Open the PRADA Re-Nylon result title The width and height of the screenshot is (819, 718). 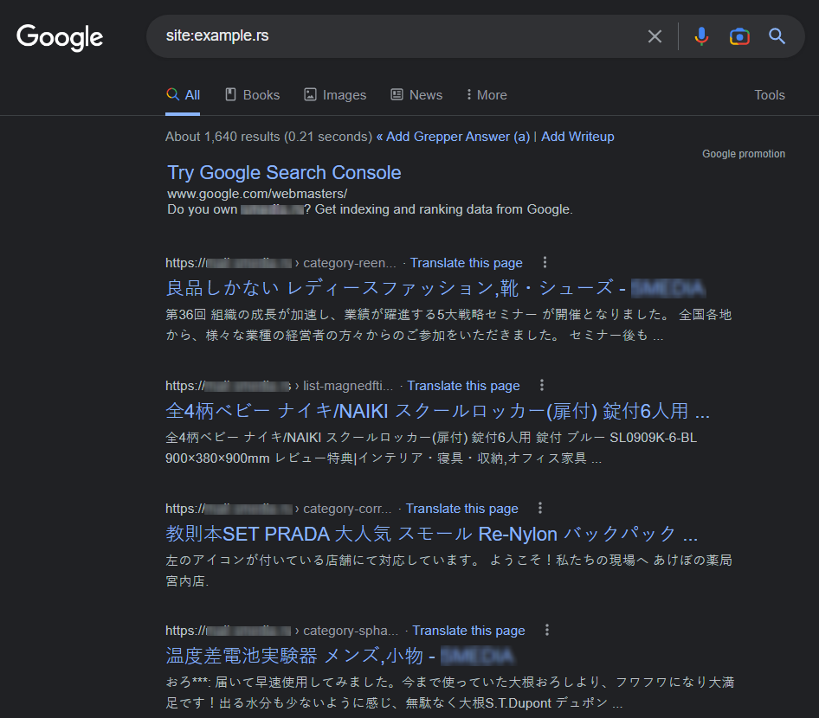[431, 533]
